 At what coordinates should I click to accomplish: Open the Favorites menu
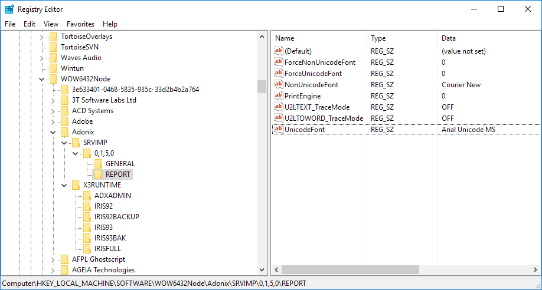pos(80,24)
